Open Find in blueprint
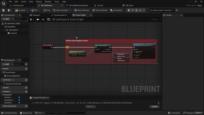Image resolution: width=204 pixels, height=115 pixels. [x=47, y=10]
